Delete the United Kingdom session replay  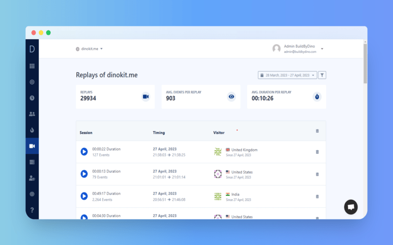(317, 152)
